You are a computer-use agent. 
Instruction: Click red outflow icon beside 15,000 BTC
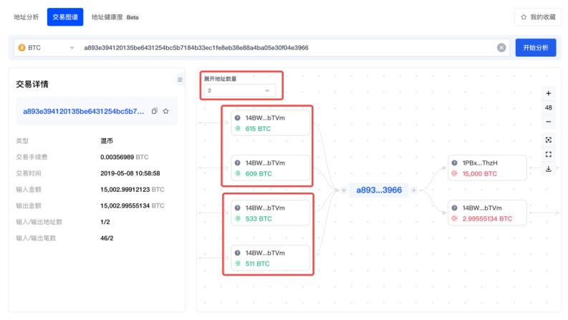pyautogui.click(x=455, y=173)
